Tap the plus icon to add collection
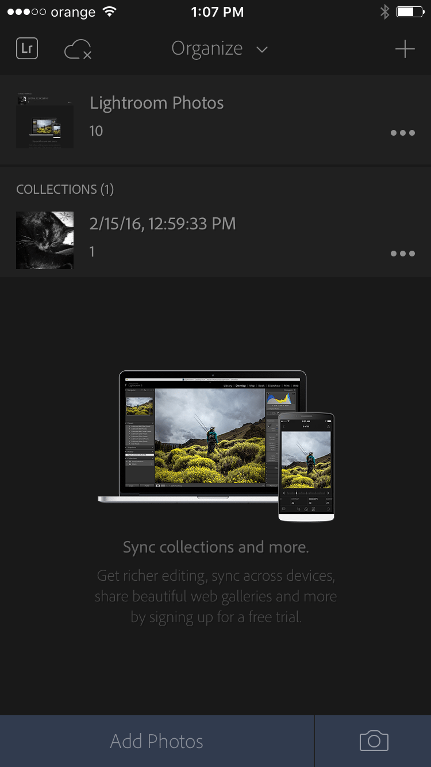Image resolution: width=431 pixels, height=767 pixels. click(x=405, y=49)
